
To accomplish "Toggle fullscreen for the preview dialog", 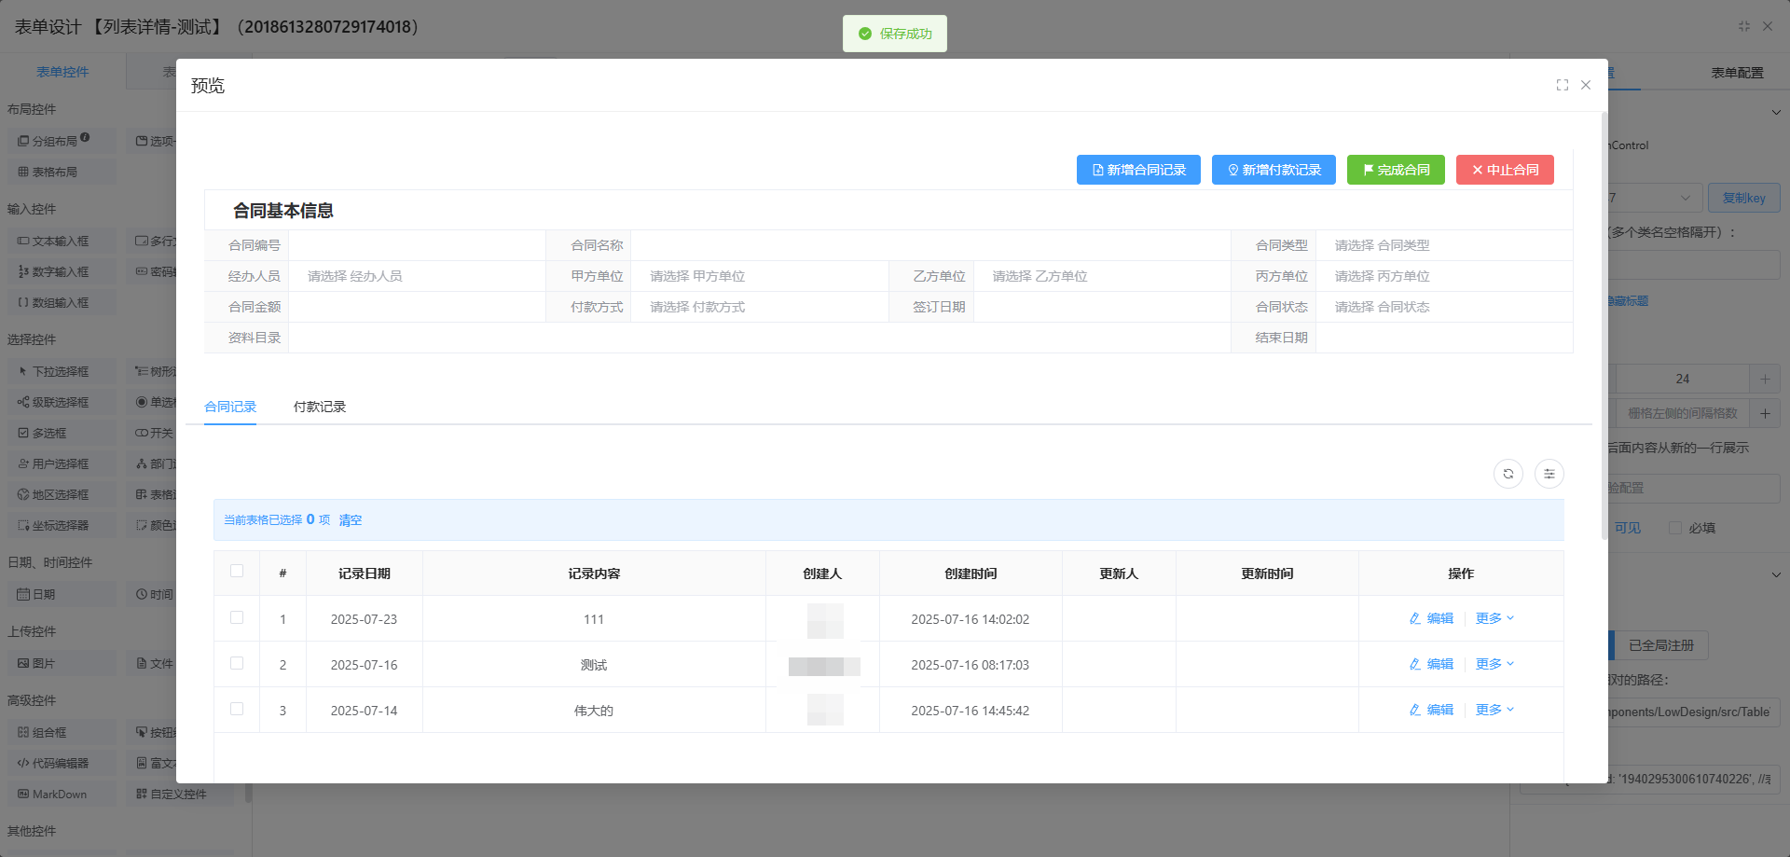I will click(1562, 85).
